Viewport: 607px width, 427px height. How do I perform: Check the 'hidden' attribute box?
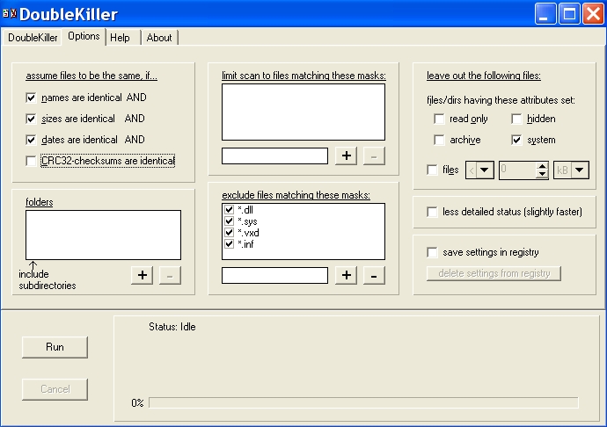pyautogui.click(x=516, y=119)
